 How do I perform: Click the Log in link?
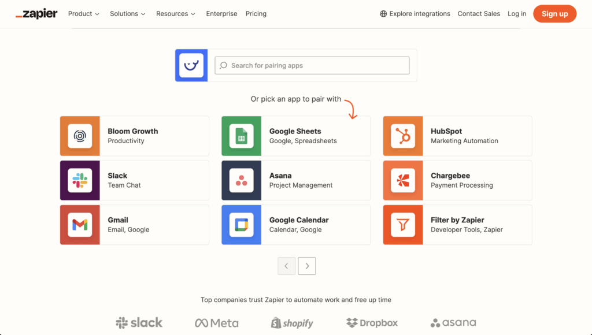pyautogui.click(x=517, y=14)
